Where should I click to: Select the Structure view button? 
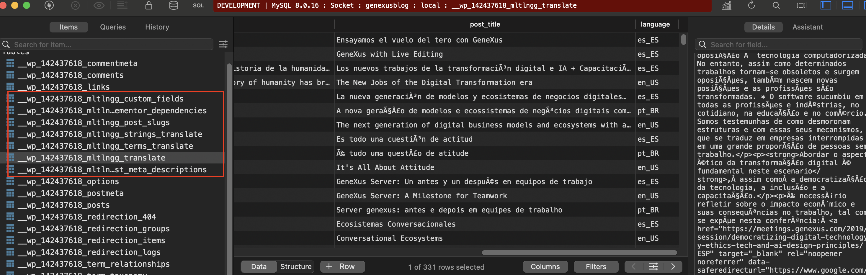[x=296, y=267]
